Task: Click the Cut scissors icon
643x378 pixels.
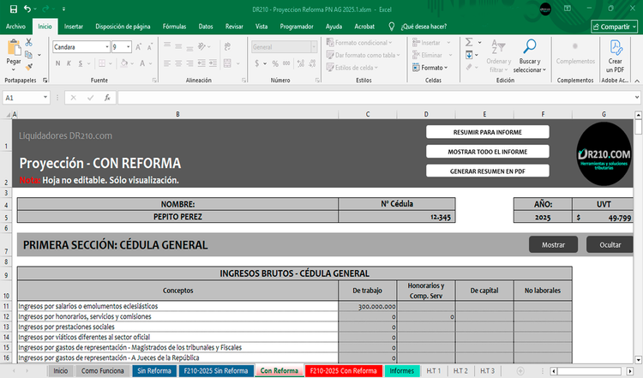Action: (x=30, y=41)
